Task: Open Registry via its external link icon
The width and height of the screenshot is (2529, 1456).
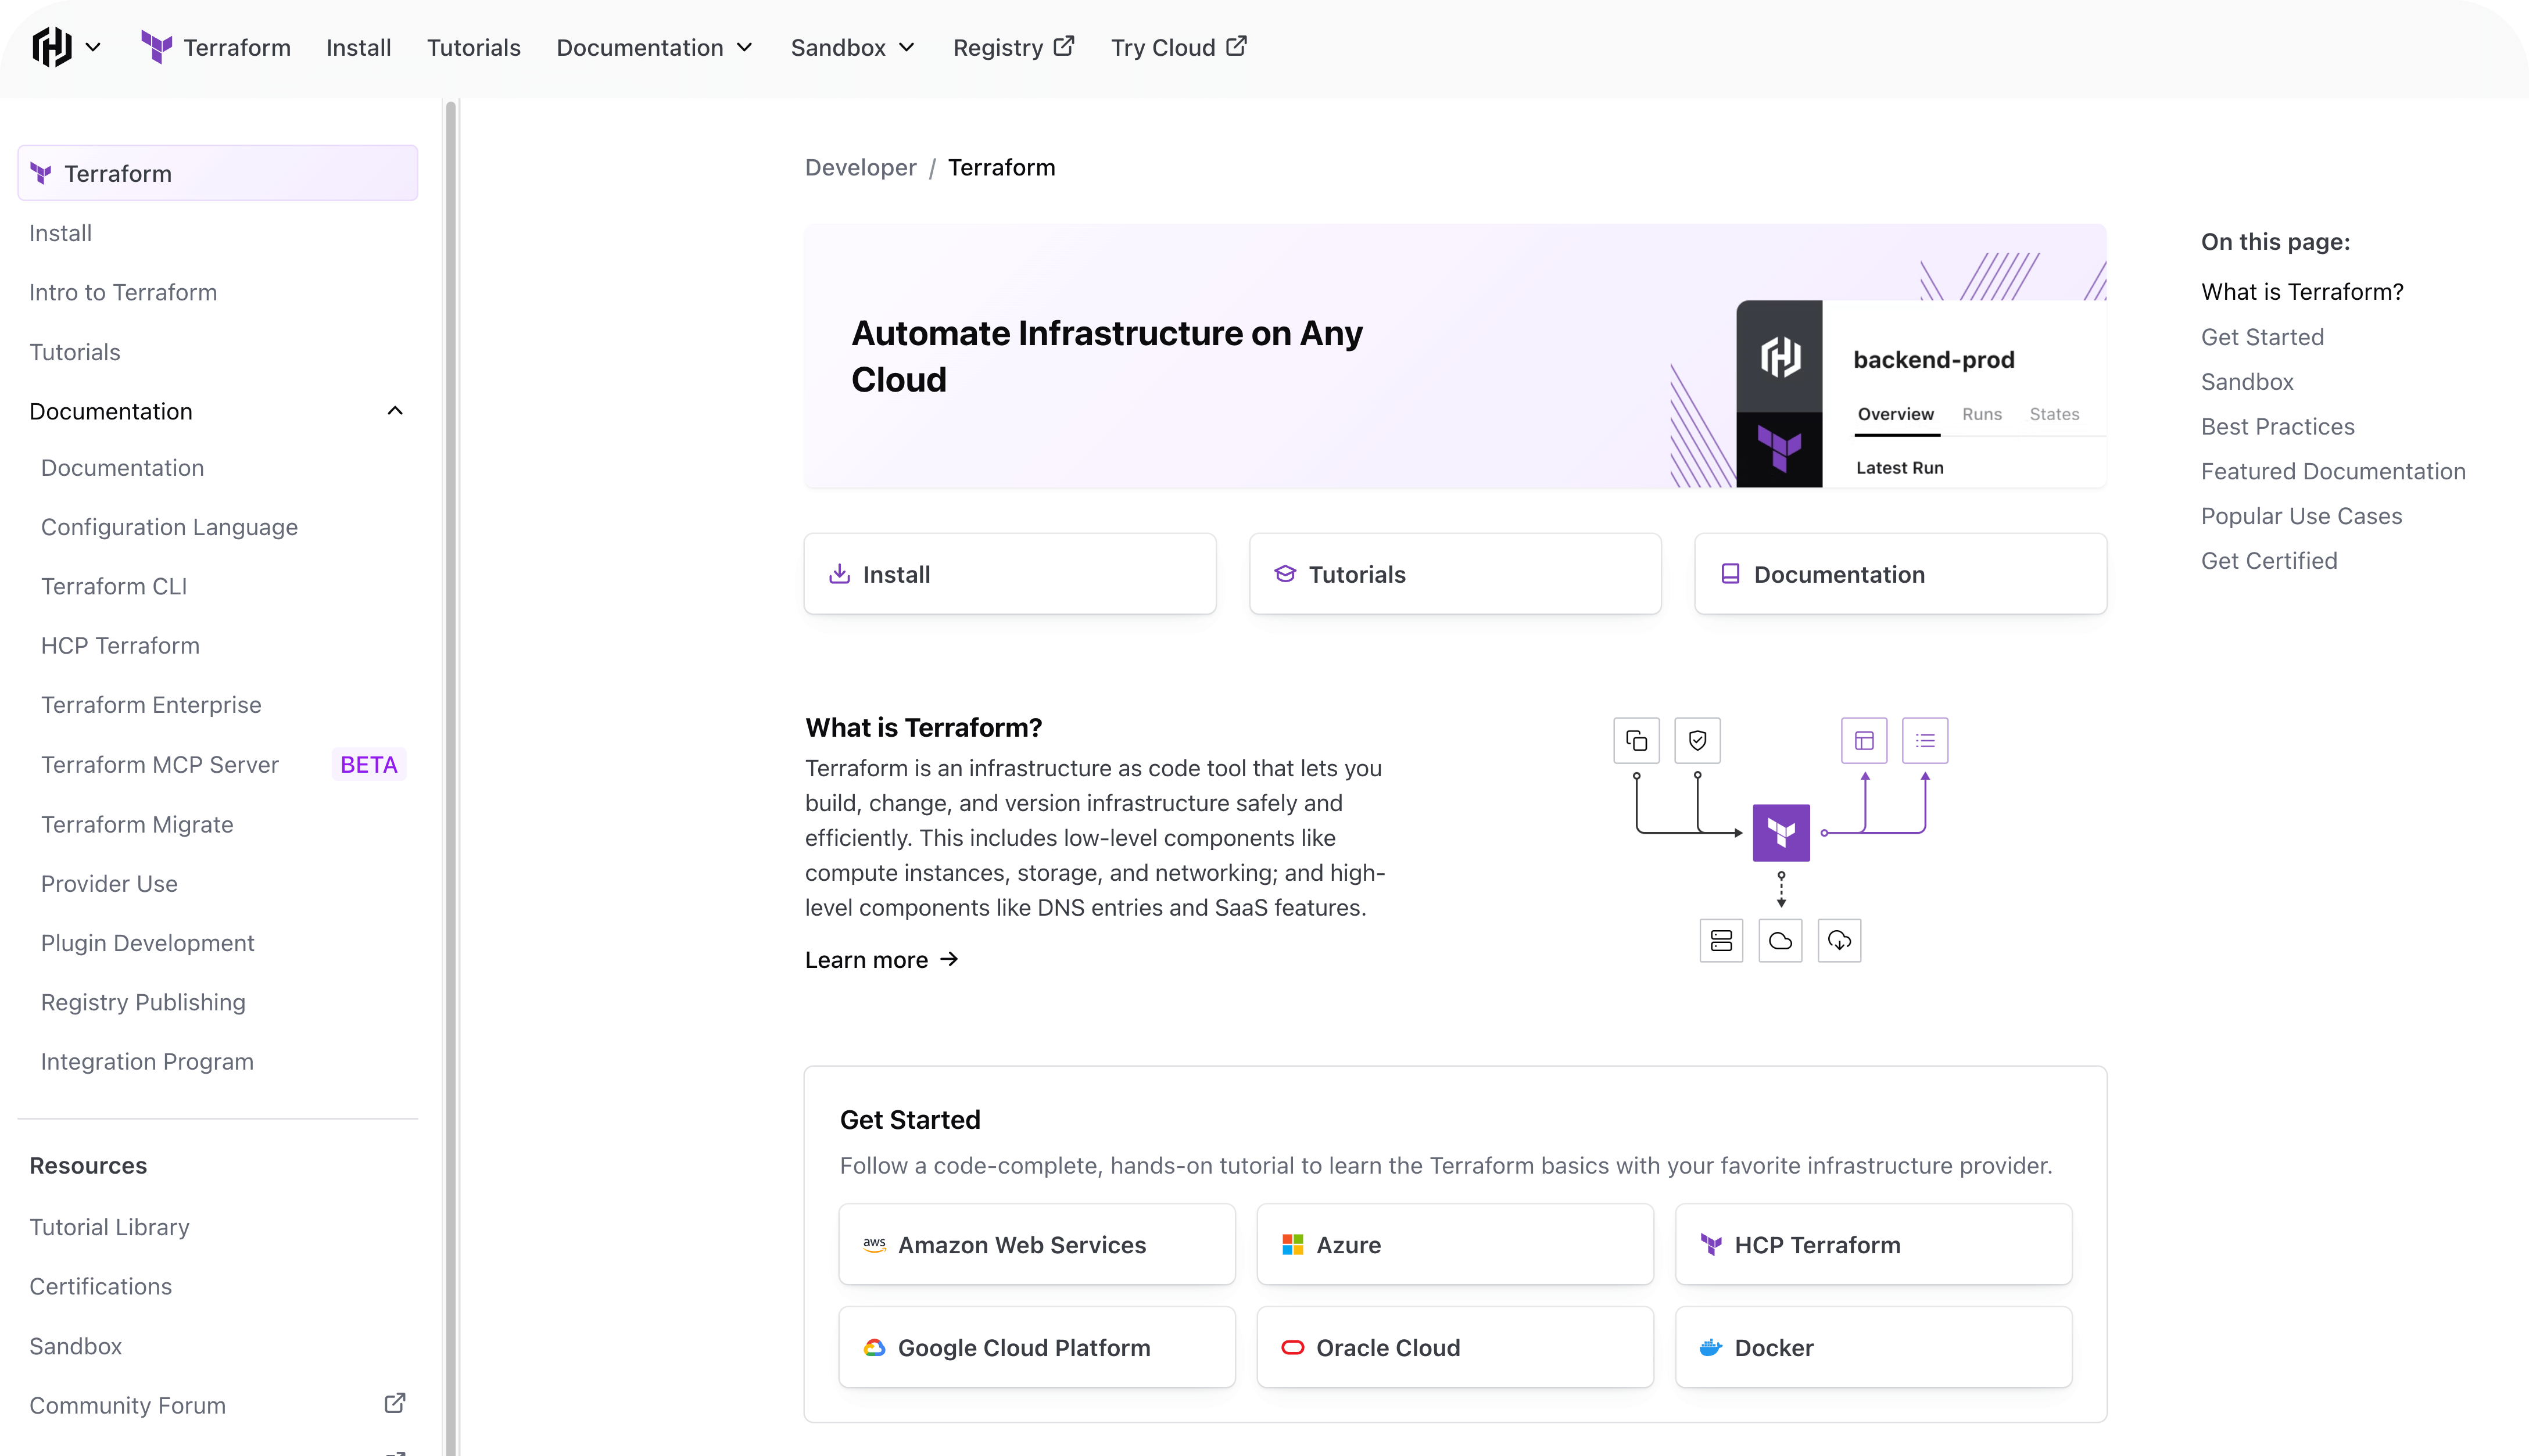Action: pyautogui.click(x=1063, y=45)
